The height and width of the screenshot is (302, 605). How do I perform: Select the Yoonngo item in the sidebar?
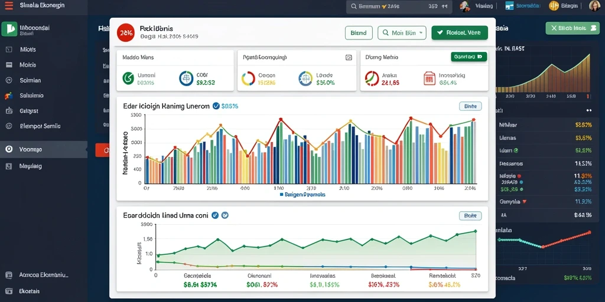44,149
